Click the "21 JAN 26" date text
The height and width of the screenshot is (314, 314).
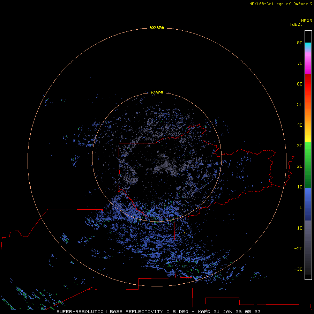tap(227, 312)
